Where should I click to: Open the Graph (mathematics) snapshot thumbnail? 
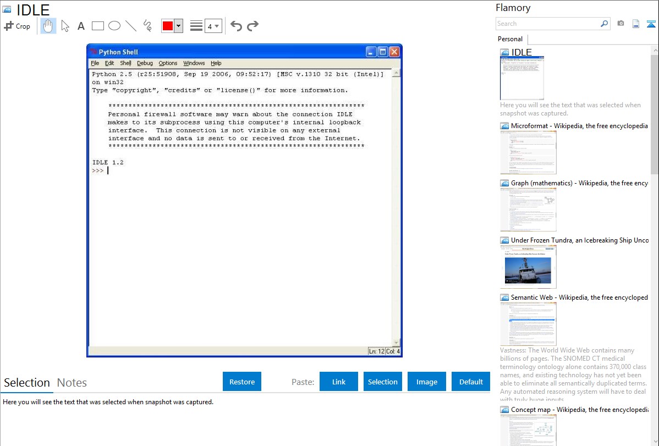[x=528, y=210]
